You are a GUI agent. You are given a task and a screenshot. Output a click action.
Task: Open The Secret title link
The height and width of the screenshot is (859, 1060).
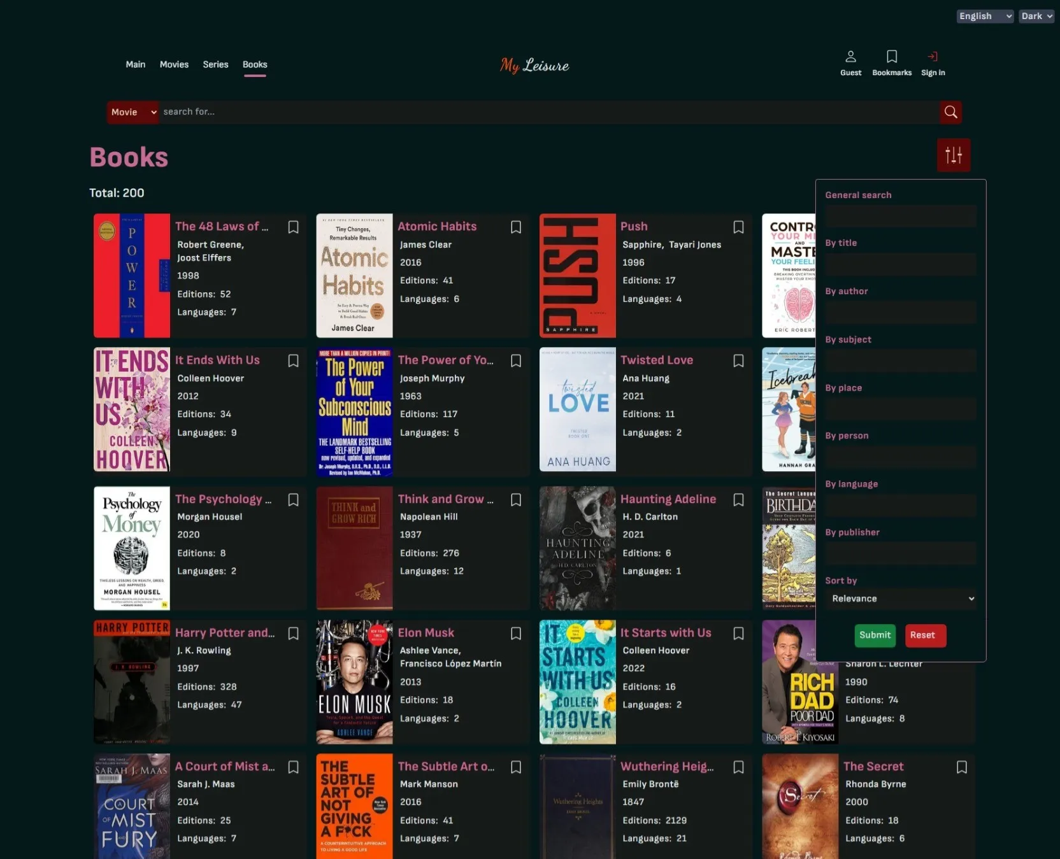coord(873,766)
